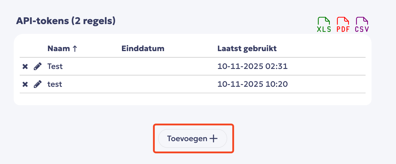Open the pencil editor for the 10:20 token
396x164 pixels.
(37, 84)
